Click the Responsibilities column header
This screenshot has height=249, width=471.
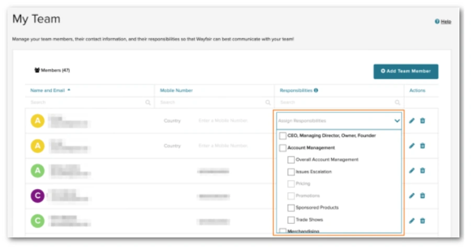[296, 90]
